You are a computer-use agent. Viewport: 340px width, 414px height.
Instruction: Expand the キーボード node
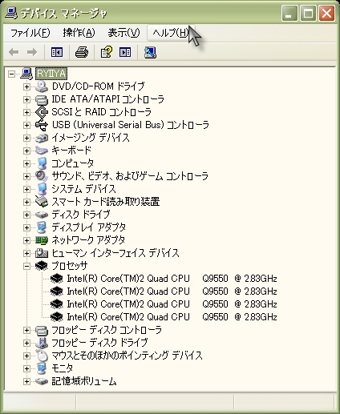(x=26, y=151)
